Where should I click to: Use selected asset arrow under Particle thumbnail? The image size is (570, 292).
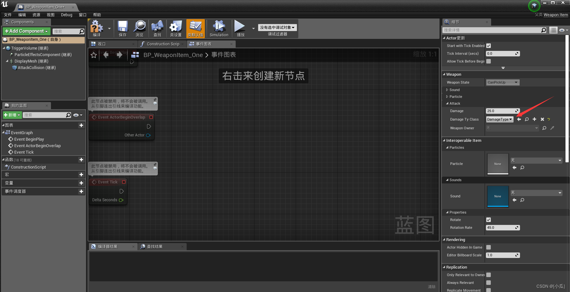[514, 168]
